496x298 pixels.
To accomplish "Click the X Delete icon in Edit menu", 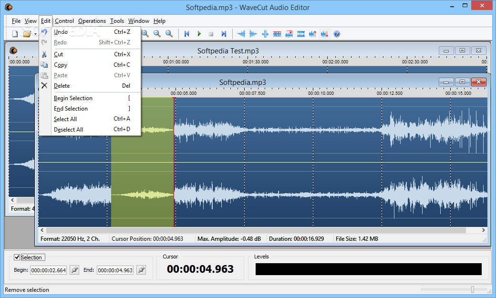I will tap(44, 85).
